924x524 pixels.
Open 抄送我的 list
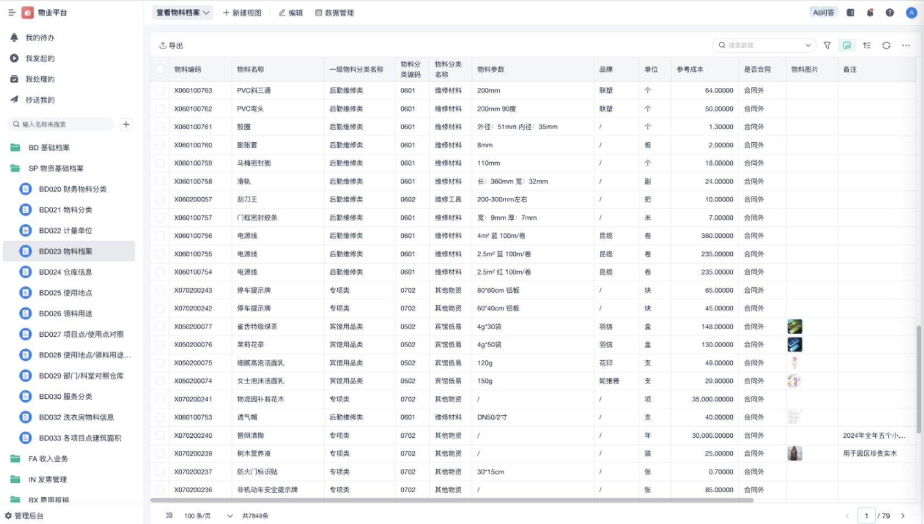click(40, 100)
